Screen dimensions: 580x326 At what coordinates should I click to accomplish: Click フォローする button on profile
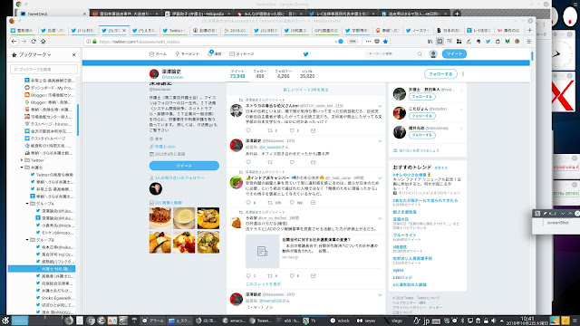coord(440,74)
